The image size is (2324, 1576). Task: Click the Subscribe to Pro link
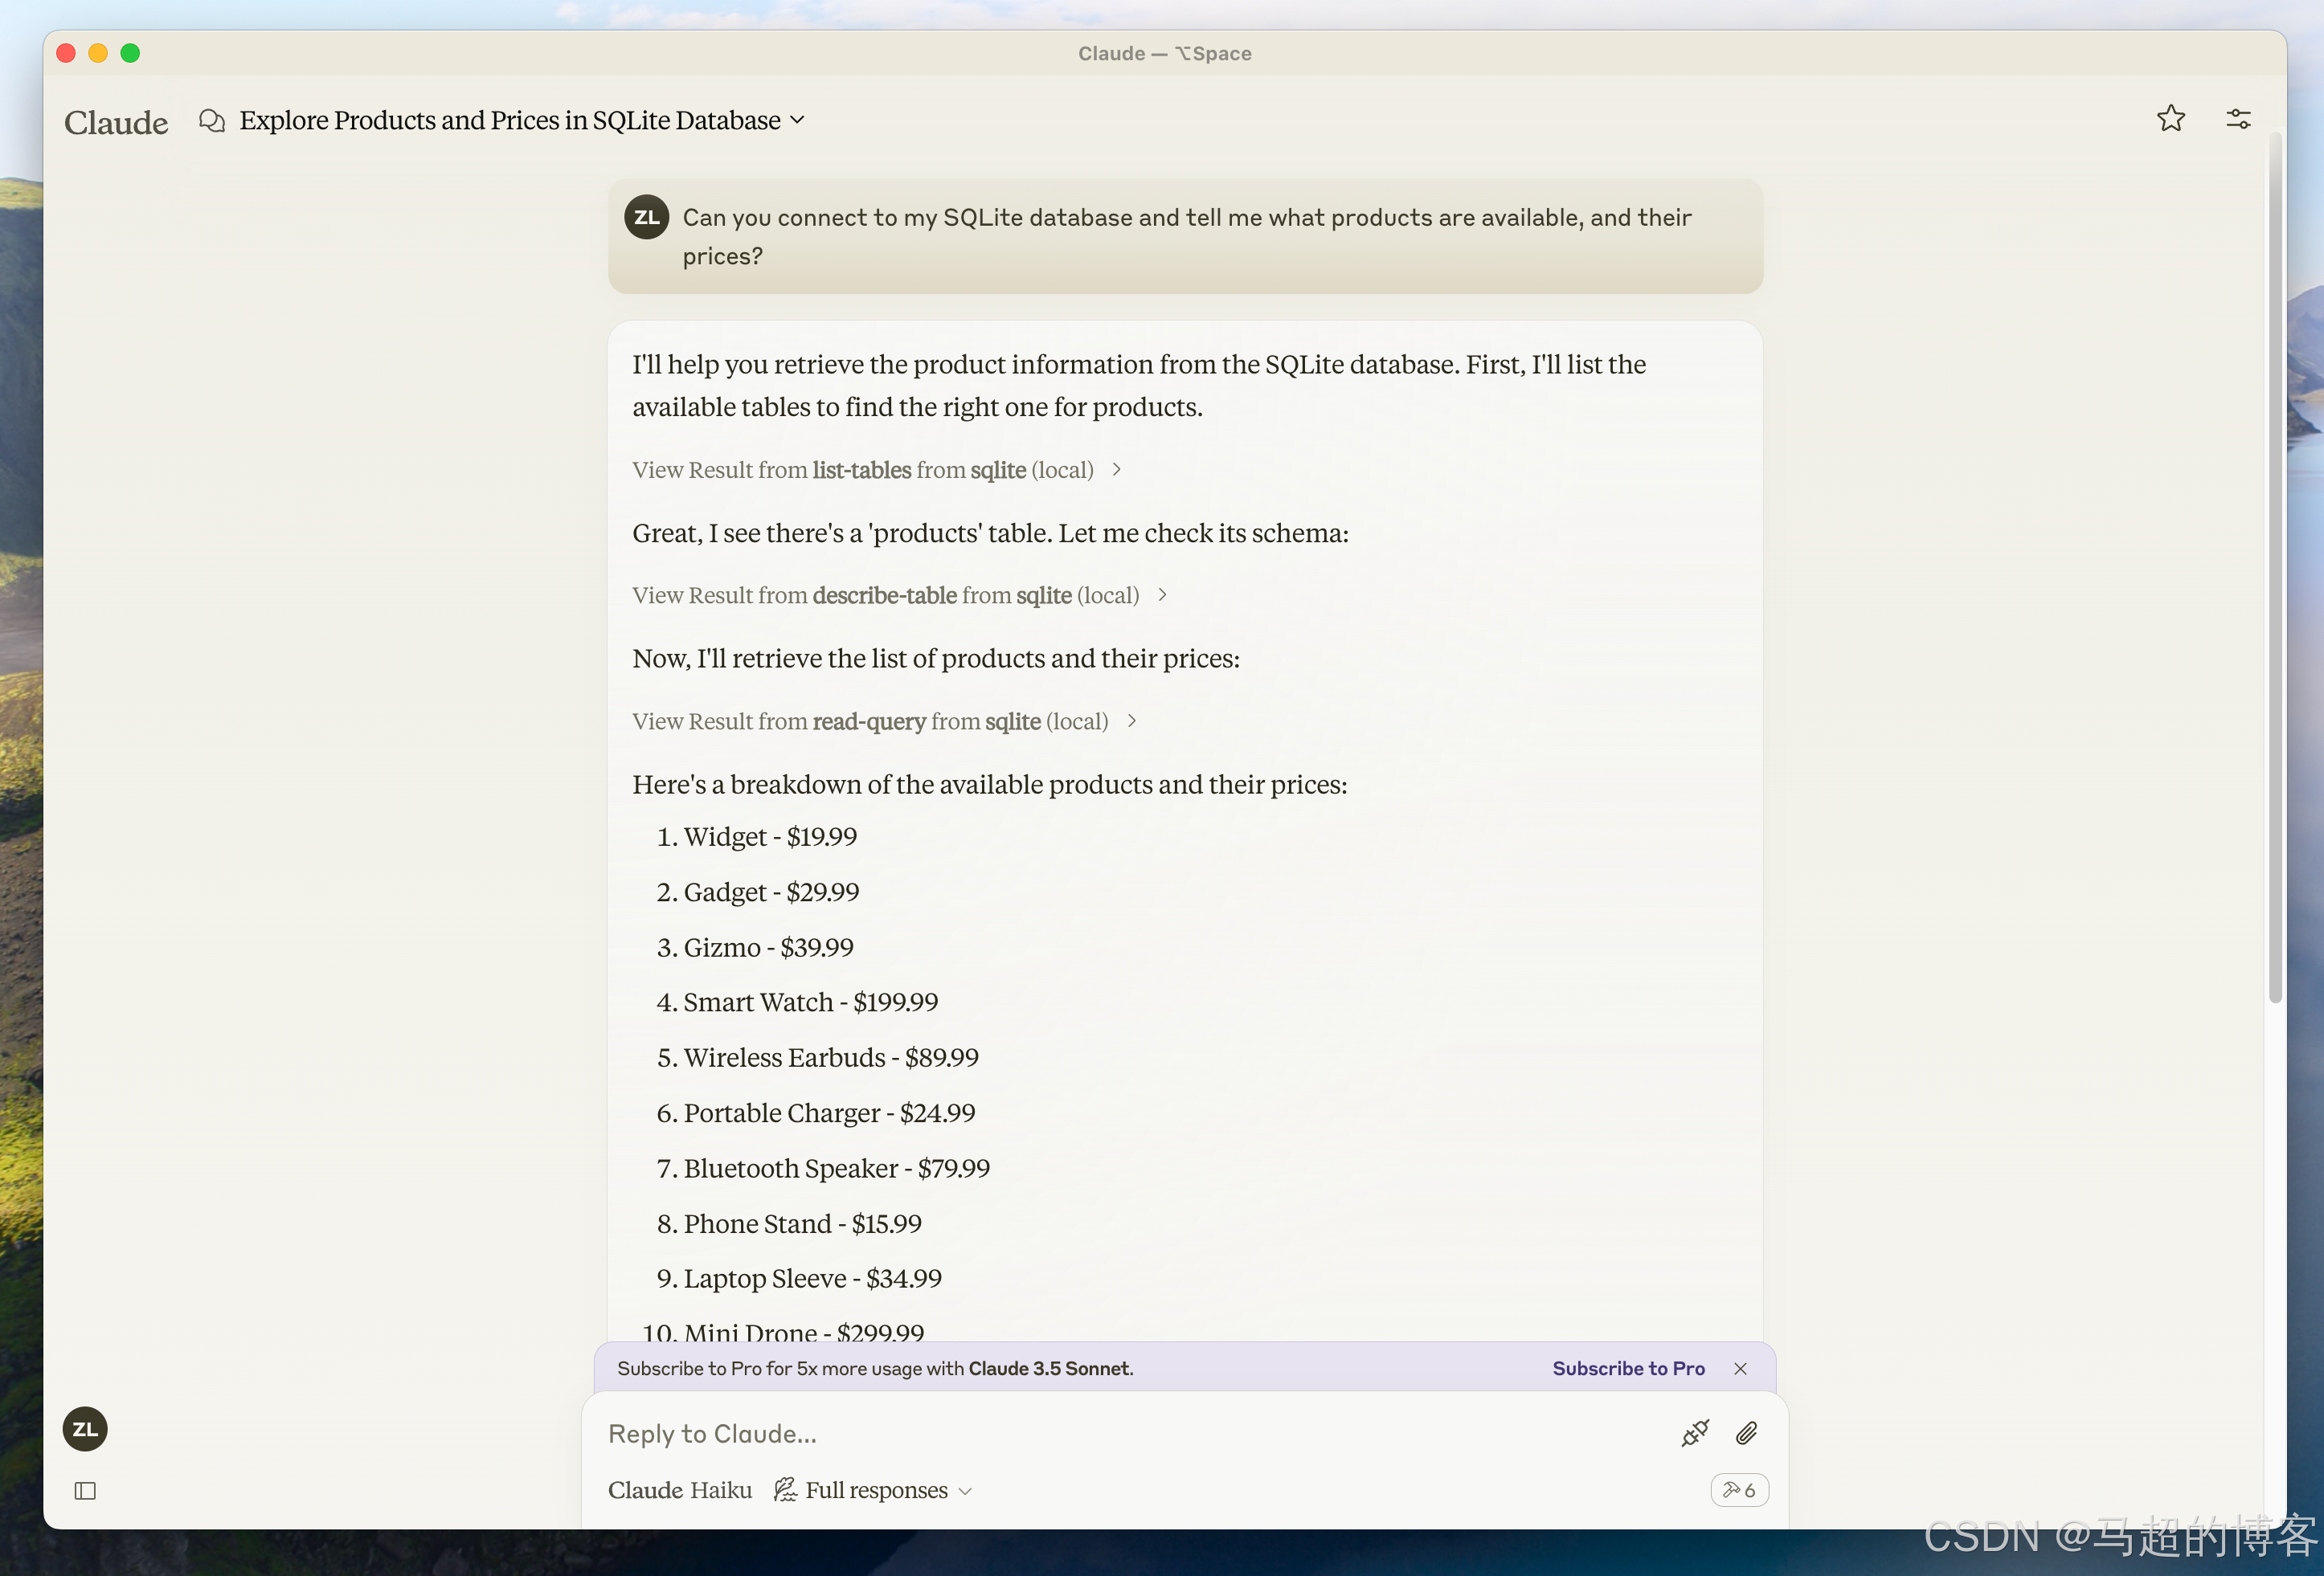(1628, 1368)
